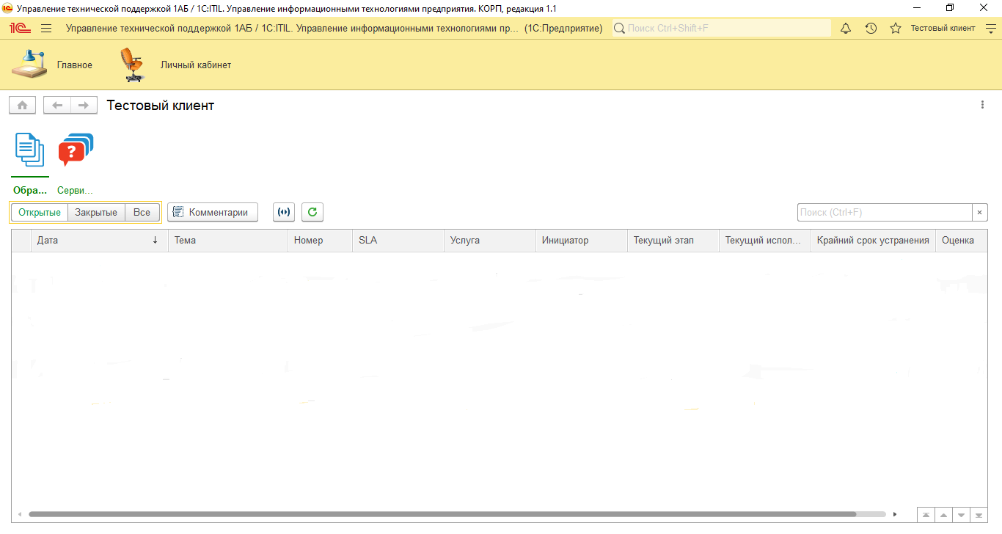Click the green refresh list icon
The width and height of the screenshot is (1002, 534).
click(x=312, y=212)
